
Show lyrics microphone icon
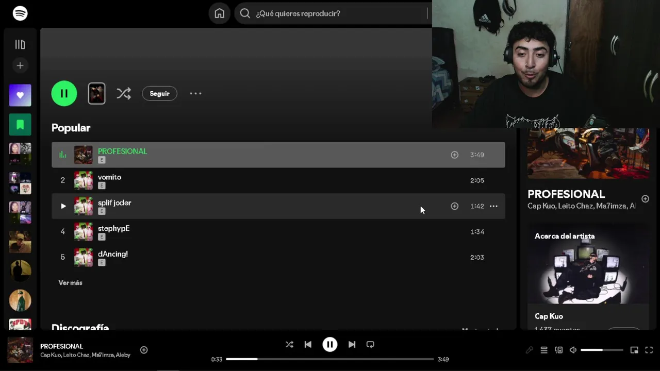click(x=529, y=350)
